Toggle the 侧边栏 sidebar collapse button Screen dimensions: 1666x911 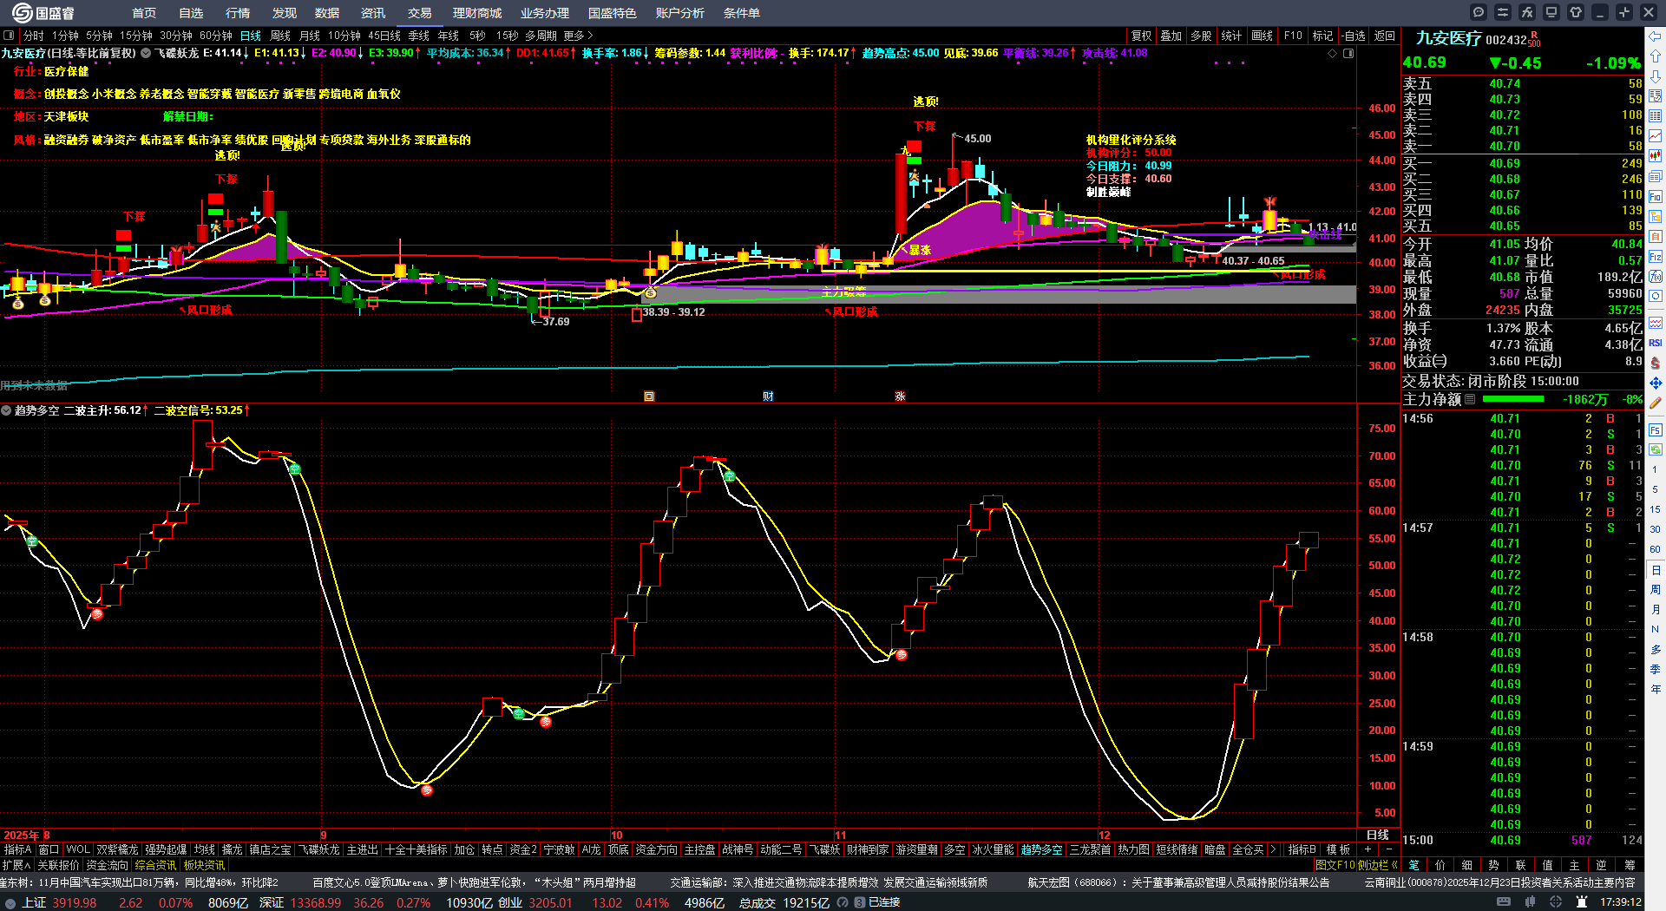point(1378,865)
